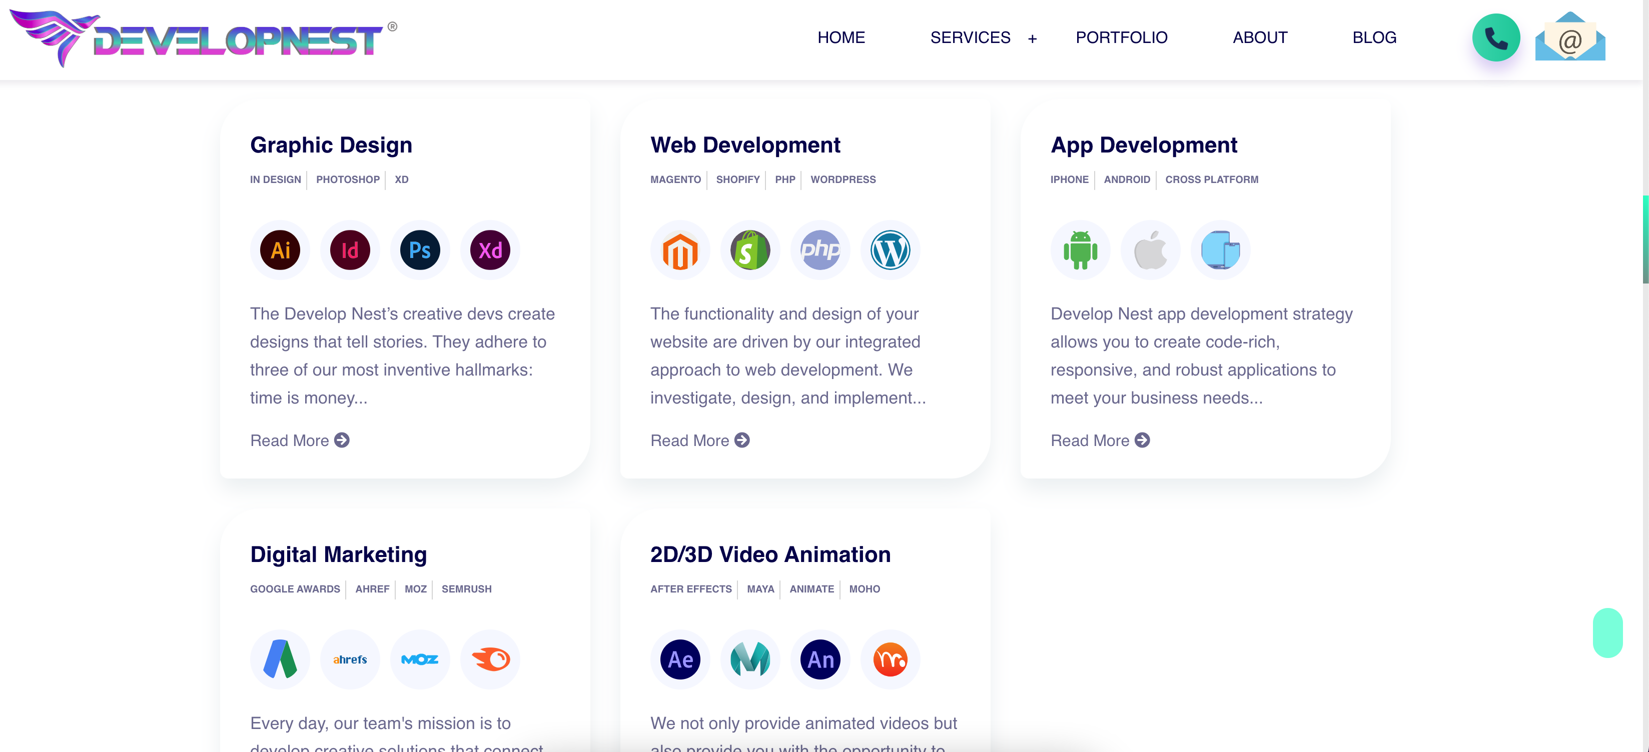Open the Web Development heading

click(745, 145)
